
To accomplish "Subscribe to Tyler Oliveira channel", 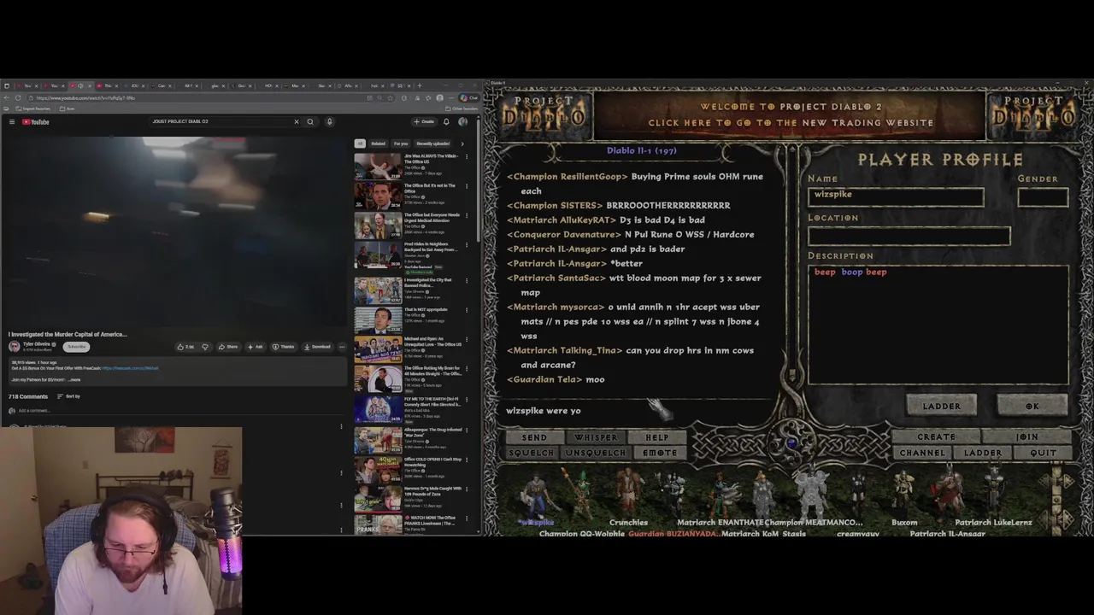I will point(76,346).
